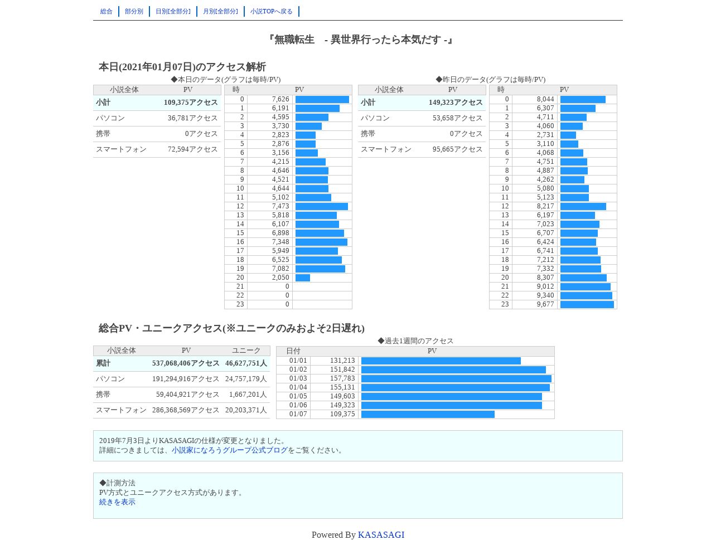The image size is (716, 540).
Task: Click the ユニーク column header
Action: click(246, 351)
